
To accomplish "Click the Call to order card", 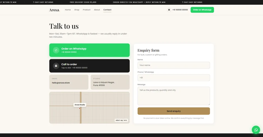I will click(x=89, y=66).
